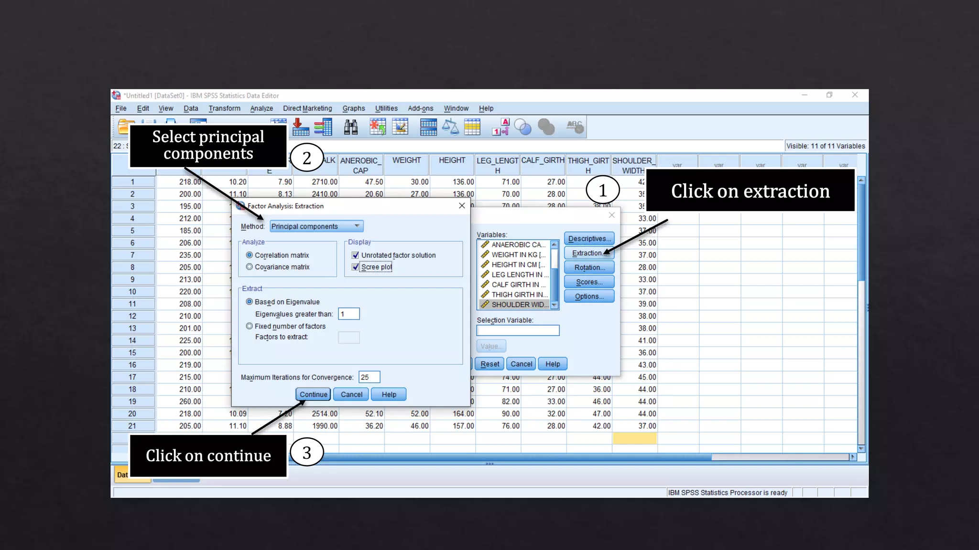The width and height of the screenshot is (979, 550).
Task: Click the Go to variable icon
Action: coord(300,127)
